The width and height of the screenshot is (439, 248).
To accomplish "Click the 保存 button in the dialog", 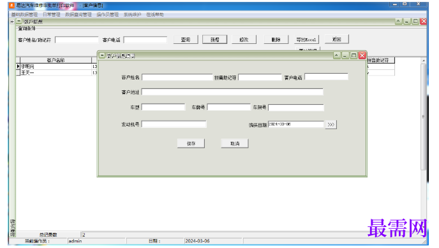I will [191, 143].
